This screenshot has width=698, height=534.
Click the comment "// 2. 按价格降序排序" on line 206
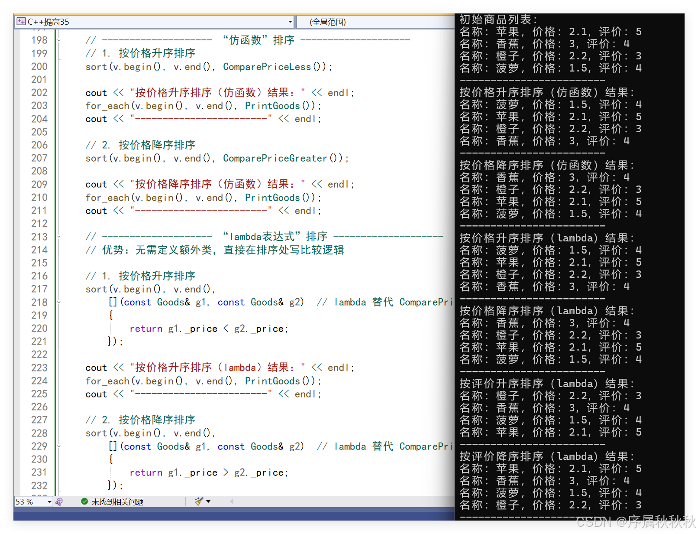[x=140, y=145]
